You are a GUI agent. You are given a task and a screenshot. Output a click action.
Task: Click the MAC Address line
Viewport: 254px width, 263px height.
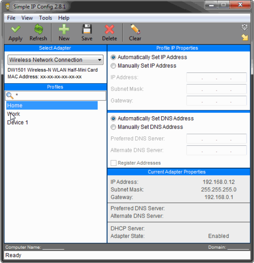coord(44,77)
